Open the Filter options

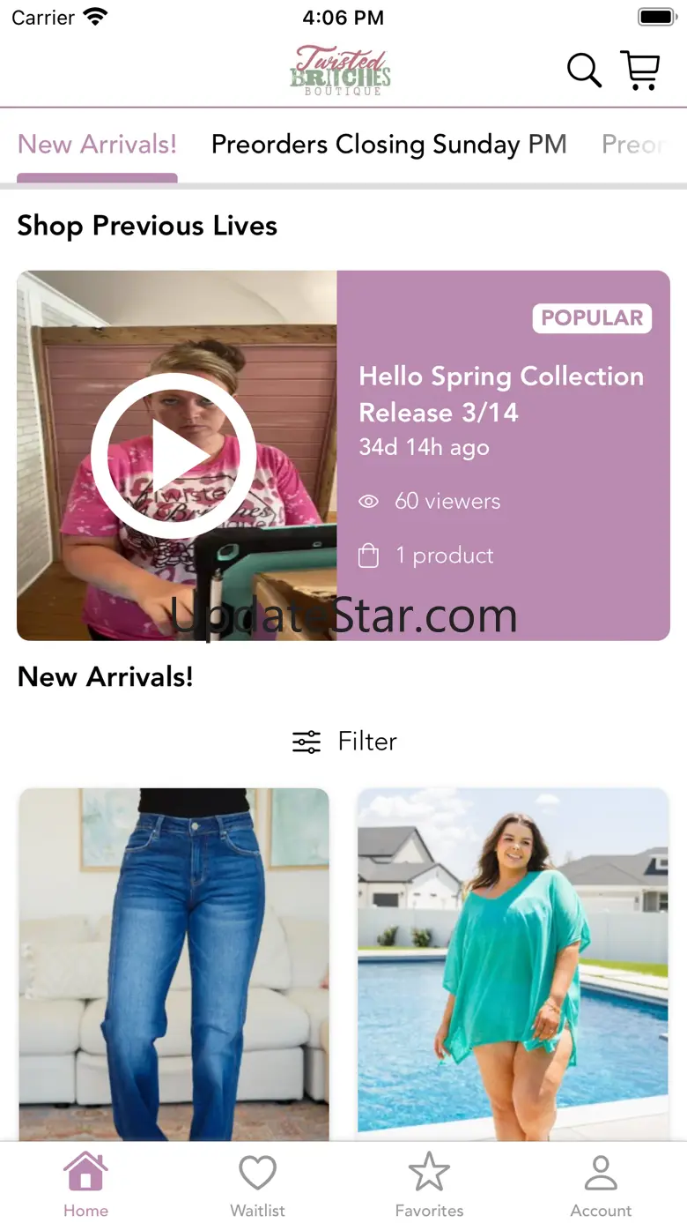tap(344, 742)
